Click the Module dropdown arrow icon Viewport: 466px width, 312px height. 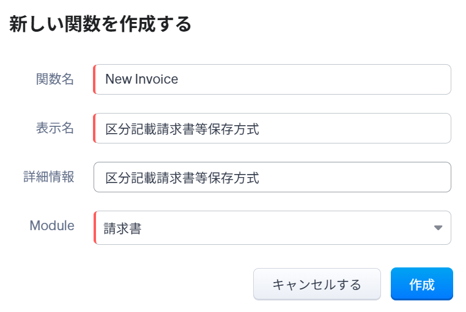(x=438, y=228)
